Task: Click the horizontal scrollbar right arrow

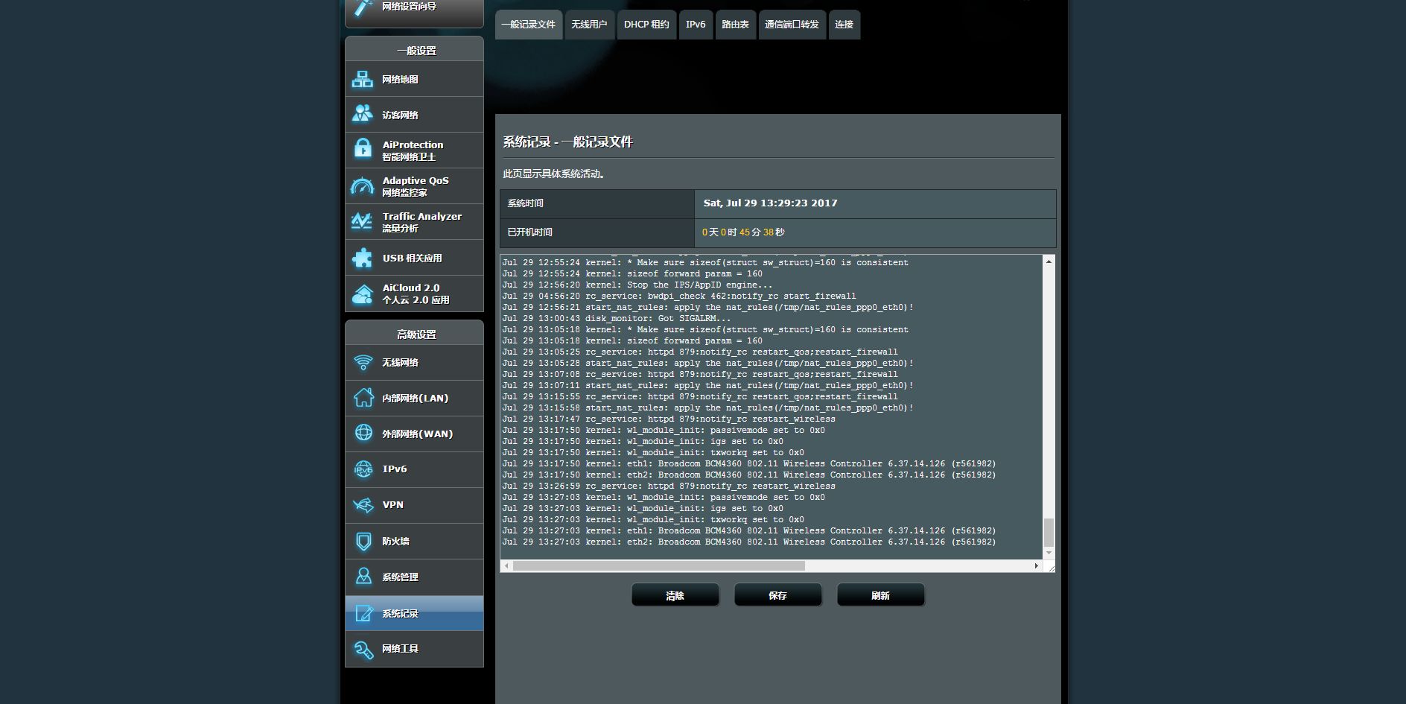Action: (x=1036, y=566)
